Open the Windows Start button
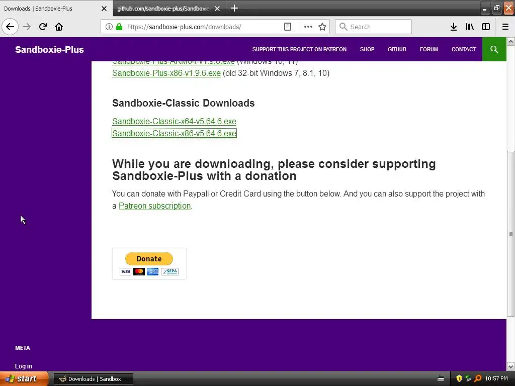Screen dimensions: 515x386 click(x=24, y=378)
